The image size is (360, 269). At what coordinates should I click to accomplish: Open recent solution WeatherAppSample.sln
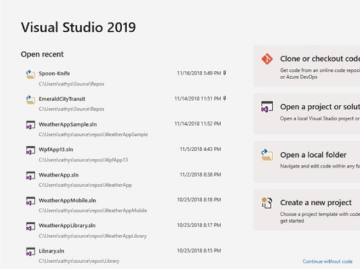[125, 129]
